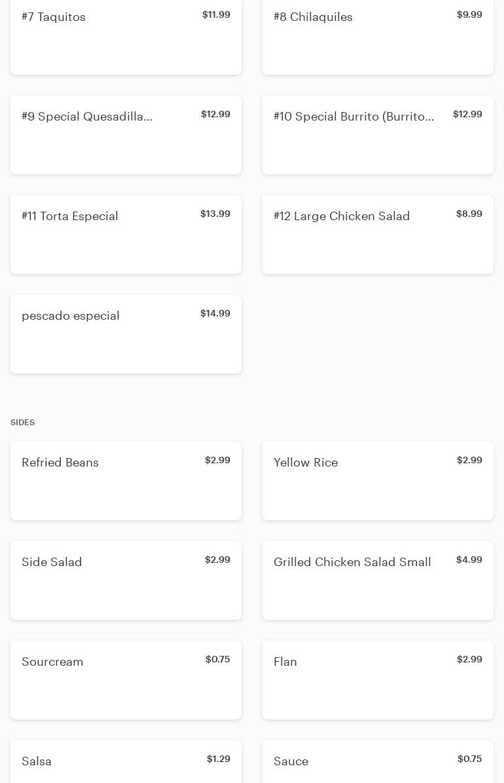Click the #9 Special Quesadilla item
The width and height of the screenshot is (504, 783).
click(126, 135)
